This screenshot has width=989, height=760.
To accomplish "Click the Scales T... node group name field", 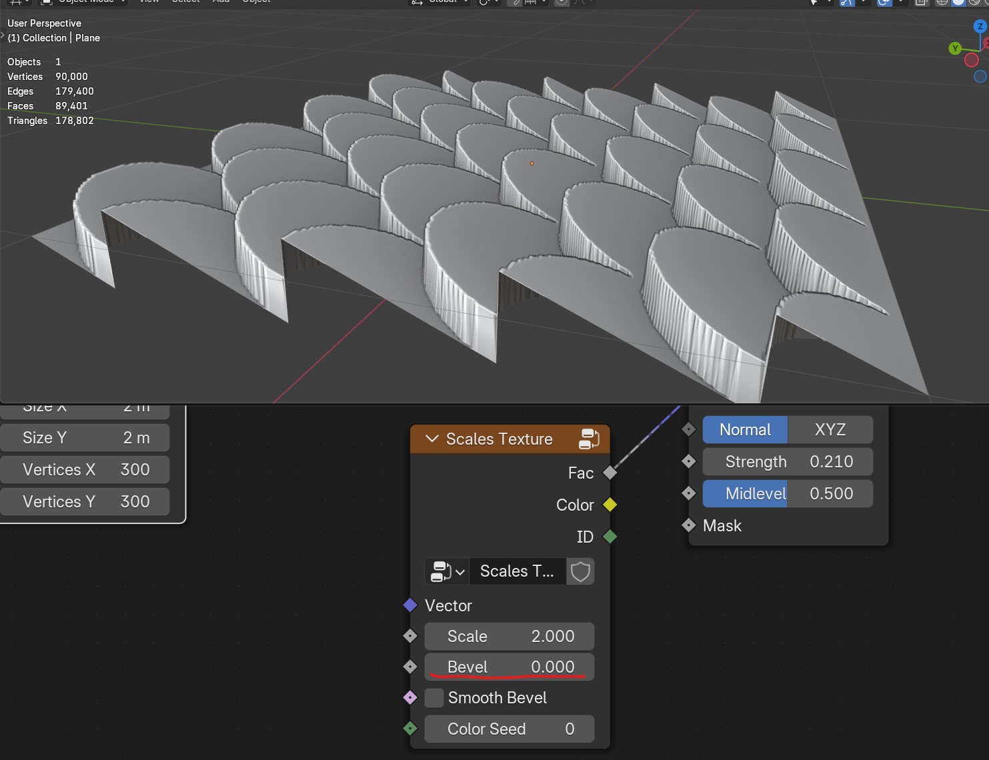I will (x=518, y=571).
